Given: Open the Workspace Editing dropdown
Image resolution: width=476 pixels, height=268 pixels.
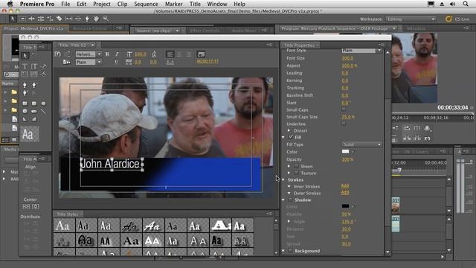Looking at the screenshot, I should (411, 19).
